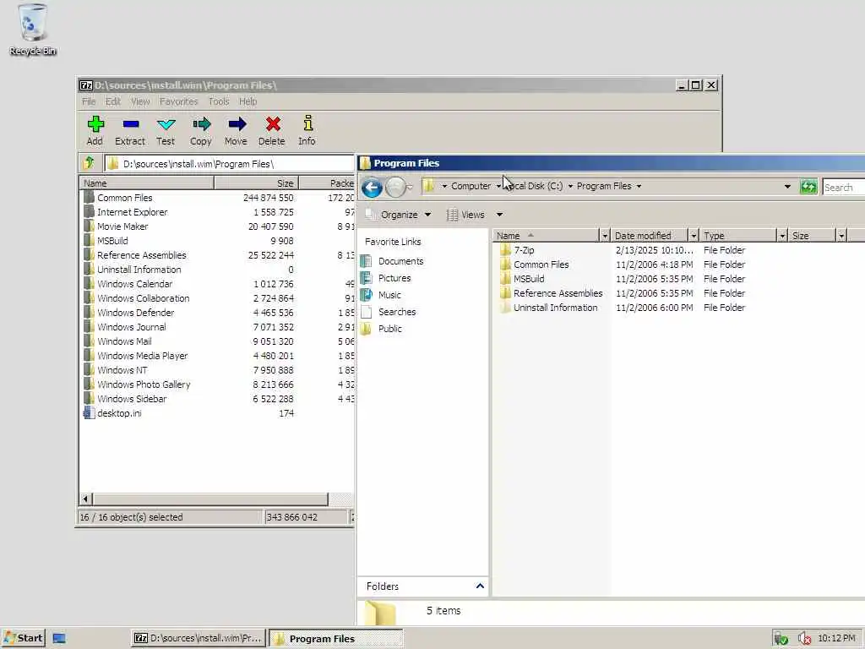865x649 pixels.
Task: Click the Delete icon in 7-Zip toolbar
Action: [273, 124]
